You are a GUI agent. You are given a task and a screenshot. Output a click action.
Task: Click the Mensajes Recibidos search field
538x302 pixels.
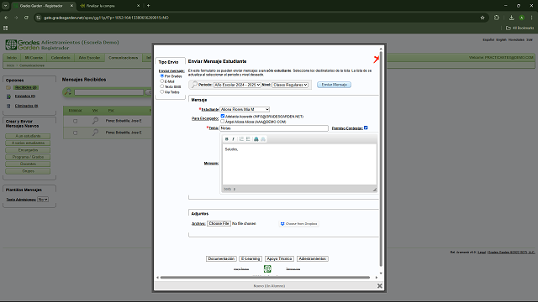tap(108, 92)
